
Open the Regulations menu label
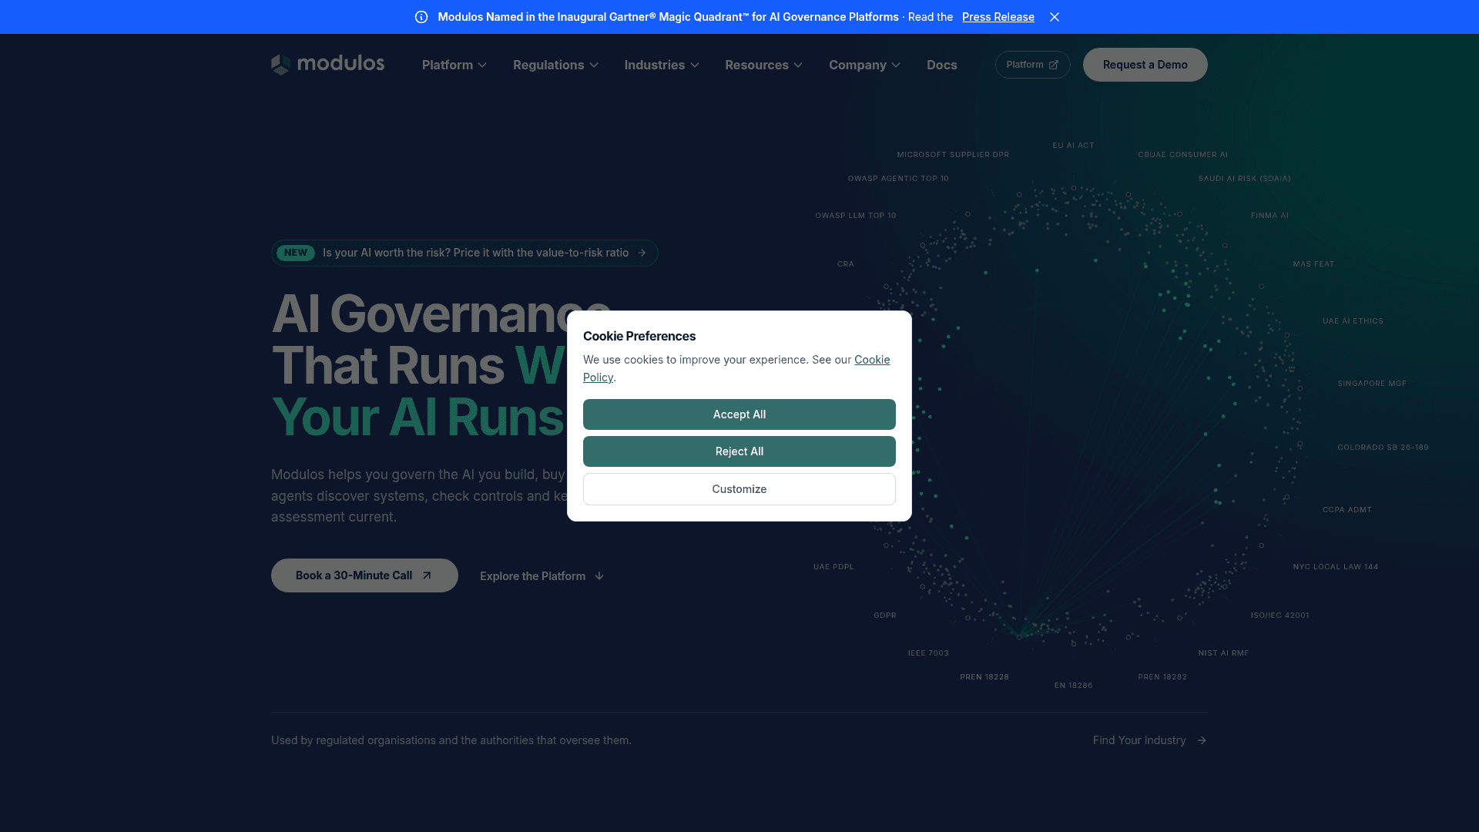pos(548,65)
